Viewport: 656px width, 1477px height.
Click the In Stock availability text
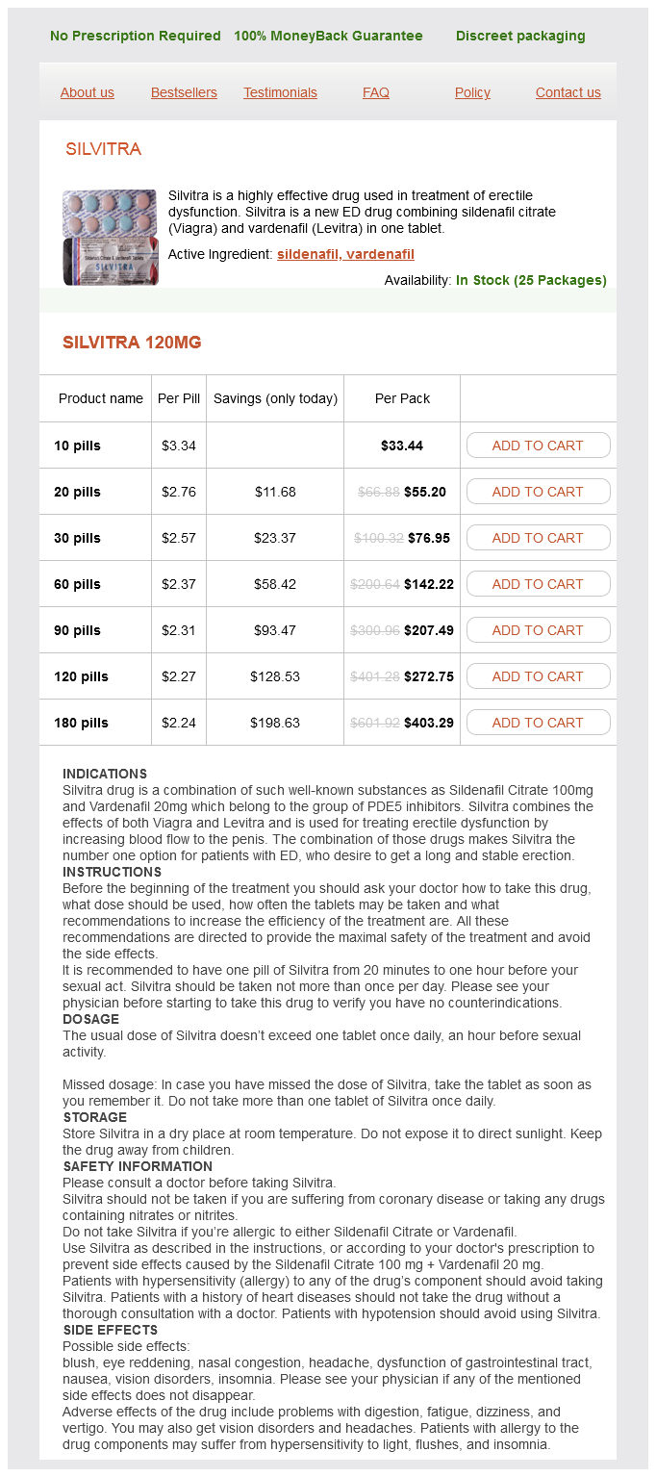click(x=531, y=280)
